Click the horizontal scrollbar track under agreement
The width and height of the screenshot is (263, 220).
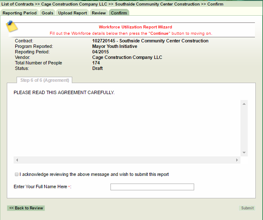click(127, 160)
